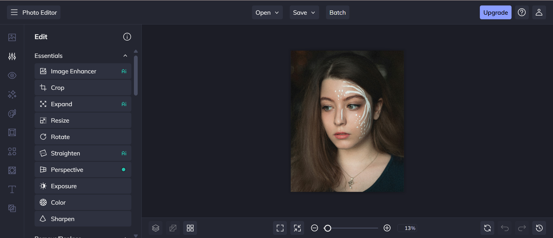
Task: Select the Touch Up eye icon
Action: (12, 75)
